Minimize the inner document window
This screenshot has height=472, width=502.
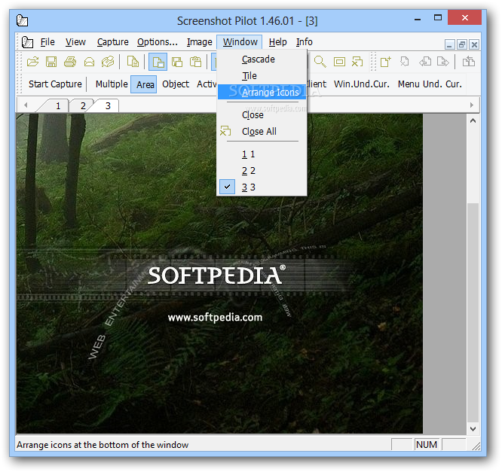(x=449, y=44)
